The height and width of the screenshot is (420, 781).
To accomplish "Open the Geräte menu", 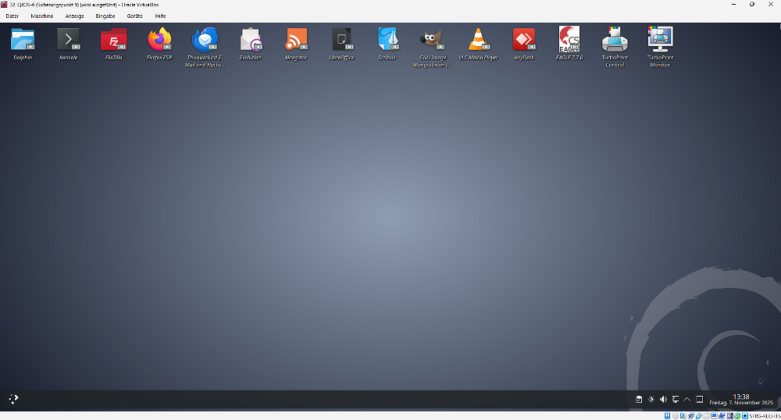I will [134, 16].
